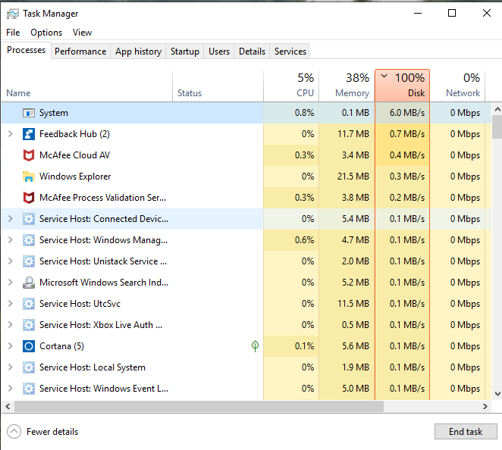Sort processes by the Name column
Screen dimensions: 502x450
click(87, 86)
